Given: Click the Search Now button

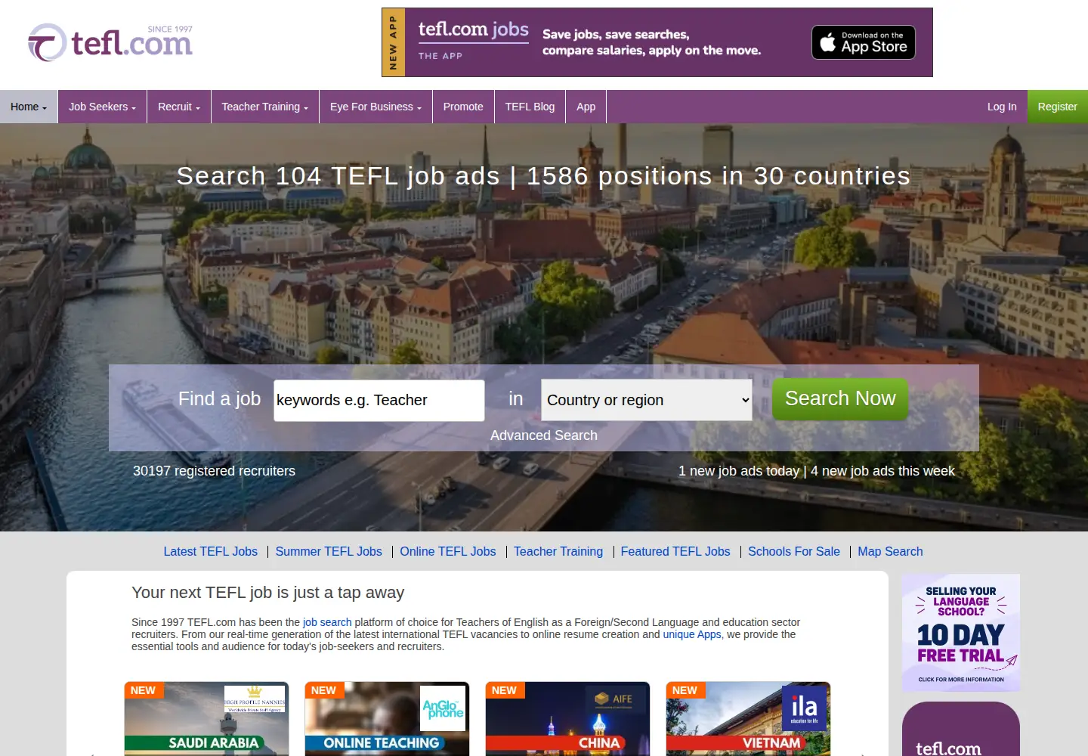Looking at the screenshot, I should 840,398.
